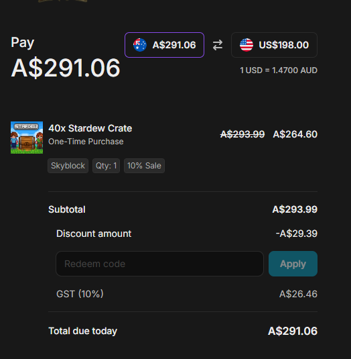Viewport: 351px width, 359px height.
Task: Click the GST (10%) label
Action: coord(80,294)
